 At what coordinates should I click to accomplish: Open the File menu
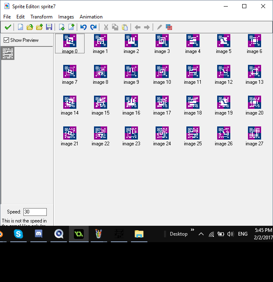(x=7, y=17)
